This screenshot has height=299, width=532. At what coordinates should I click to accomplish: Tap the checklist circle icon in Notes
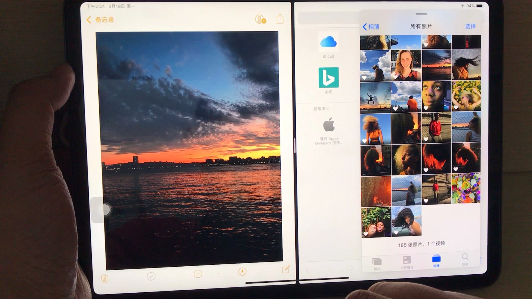click(x=151, y=276)
